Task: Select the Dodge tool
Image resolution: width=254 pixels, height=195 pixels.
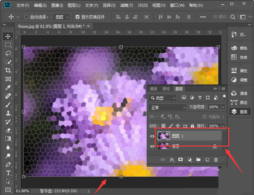Action: tap(8, 156)
